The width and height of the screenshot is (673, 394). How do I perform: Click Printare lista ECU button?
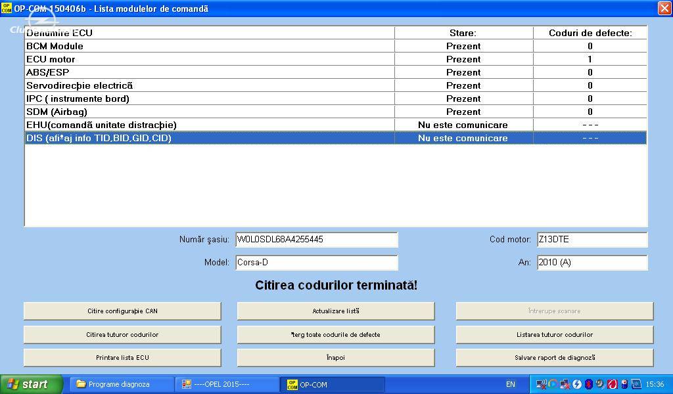(x=122, y=358)
